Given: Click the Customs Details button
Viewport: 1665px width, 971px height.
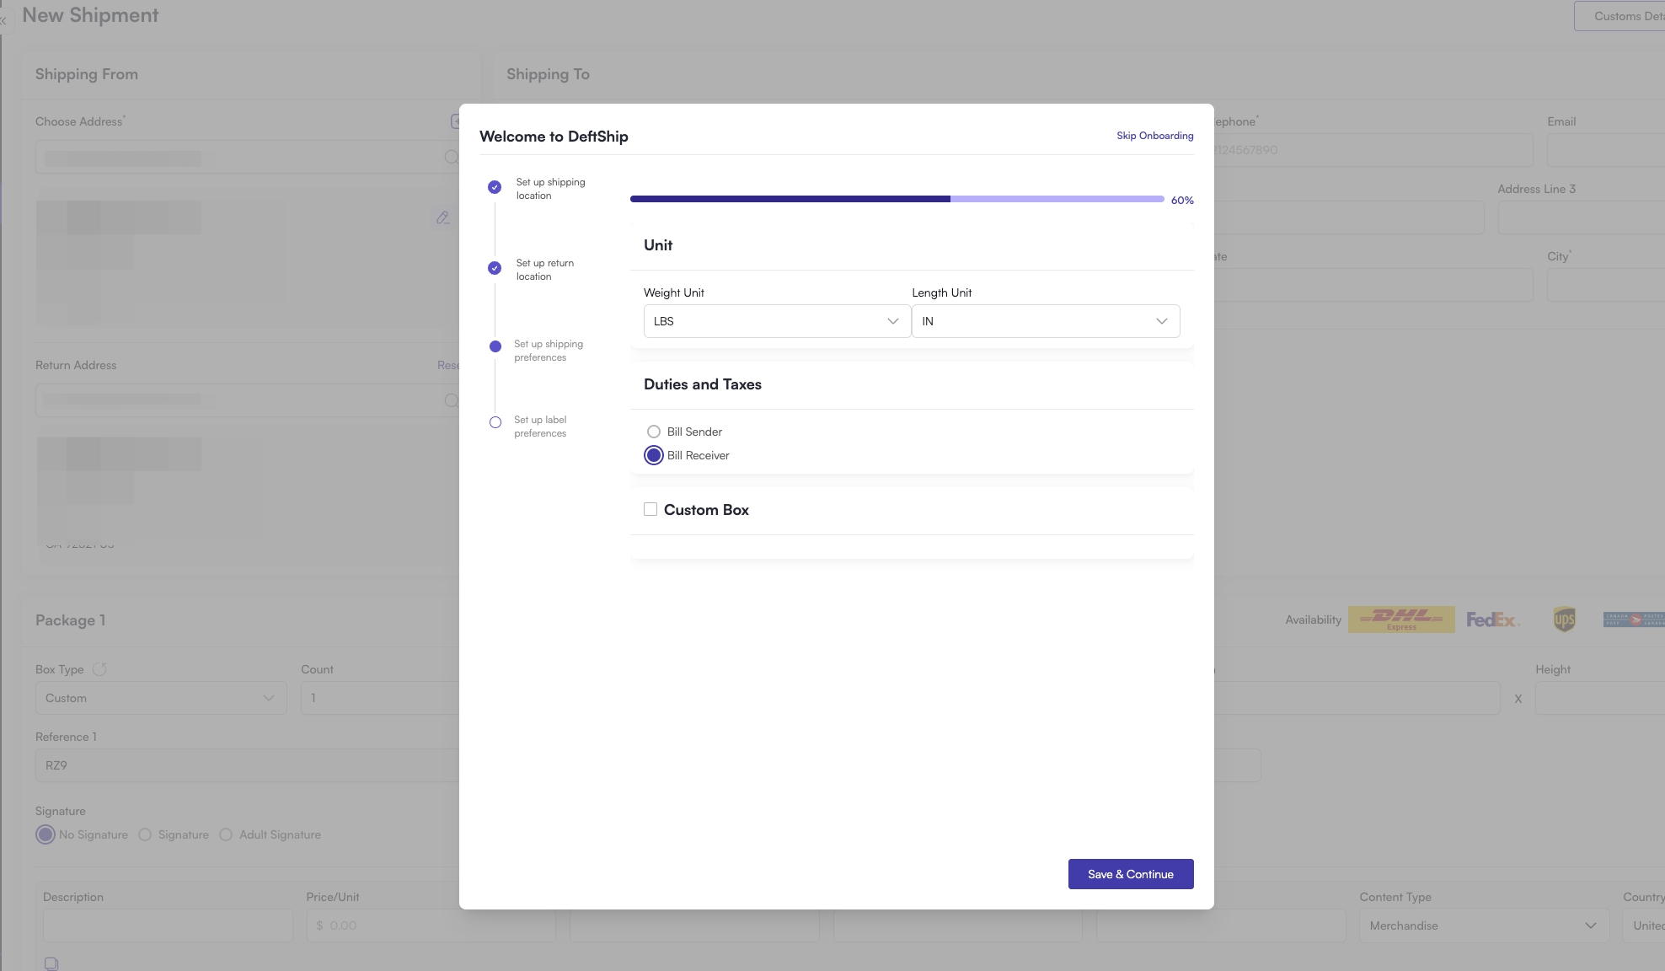Looking at the screenshot, I should 1619,16.
